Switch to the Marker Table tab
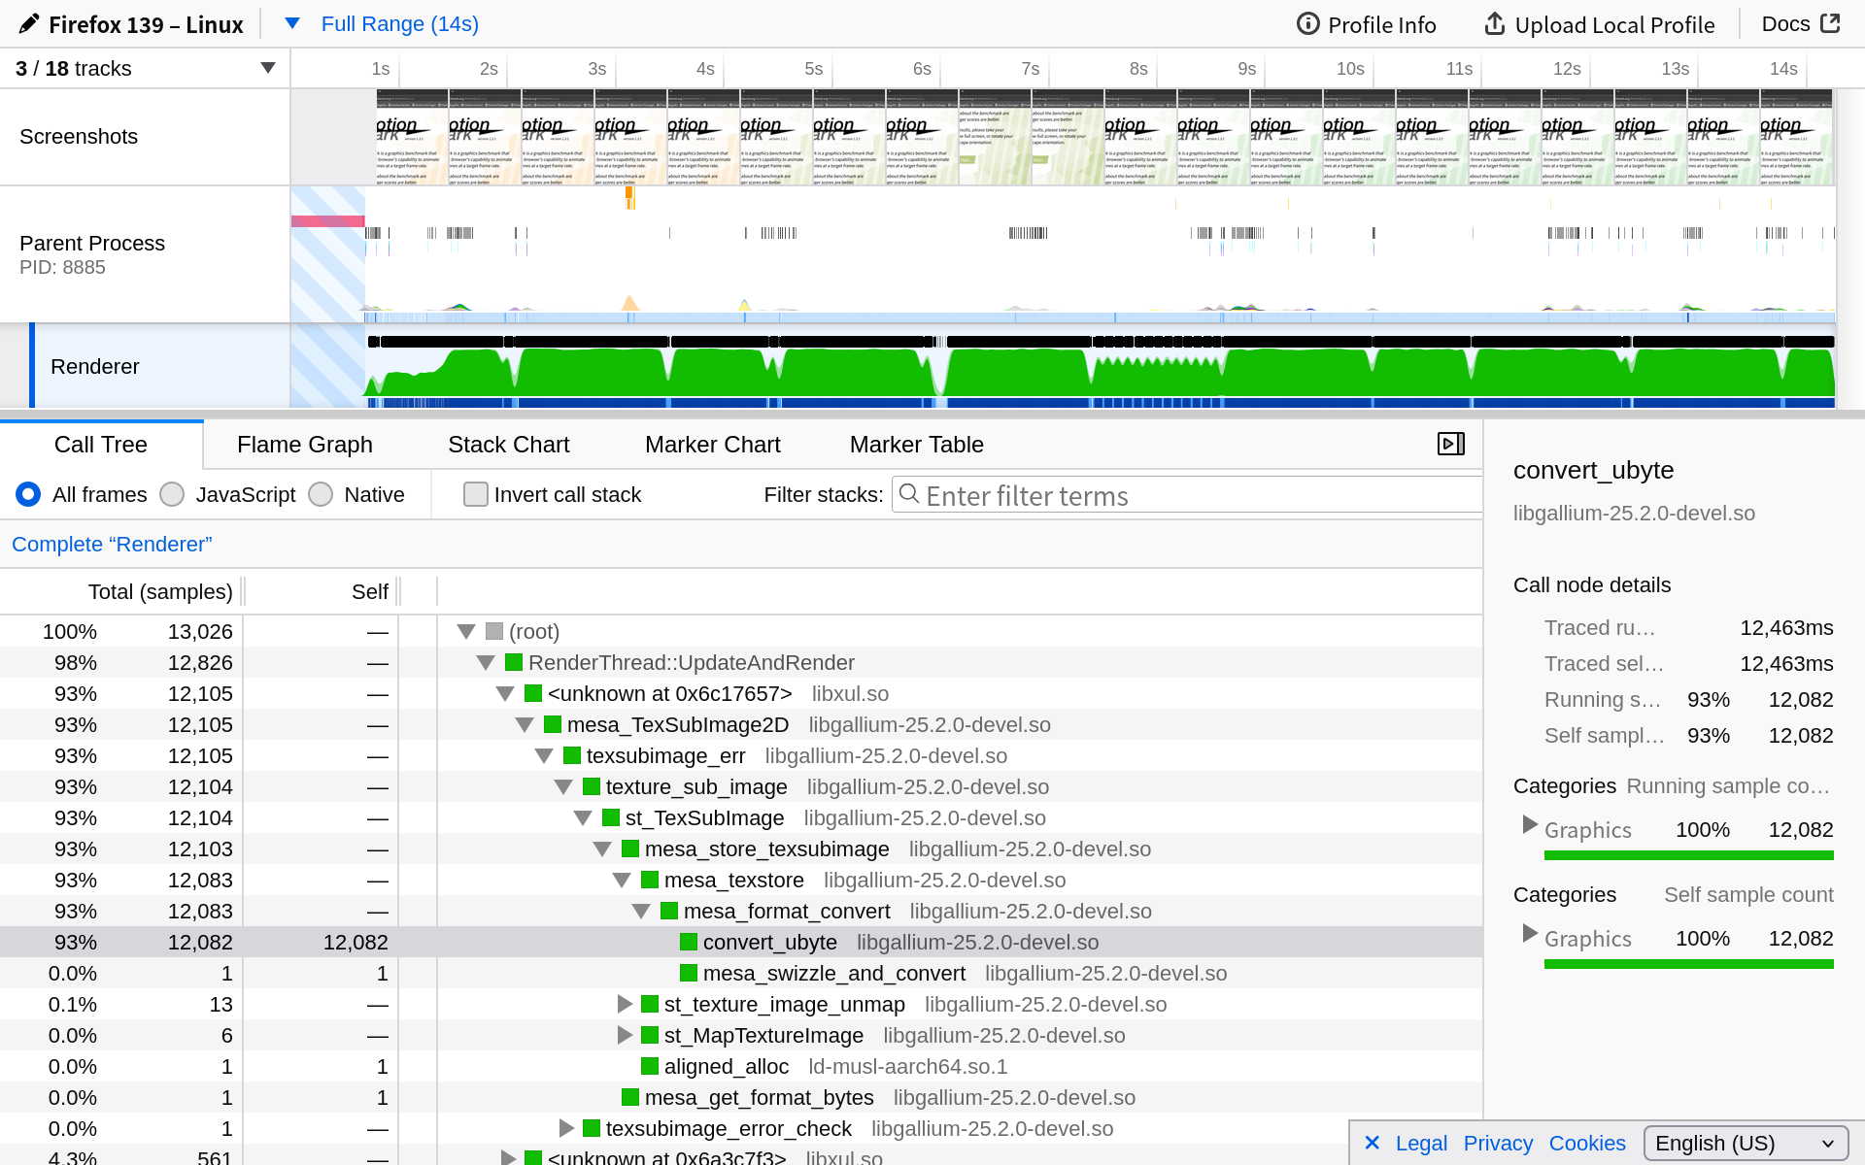 (917, 445)
